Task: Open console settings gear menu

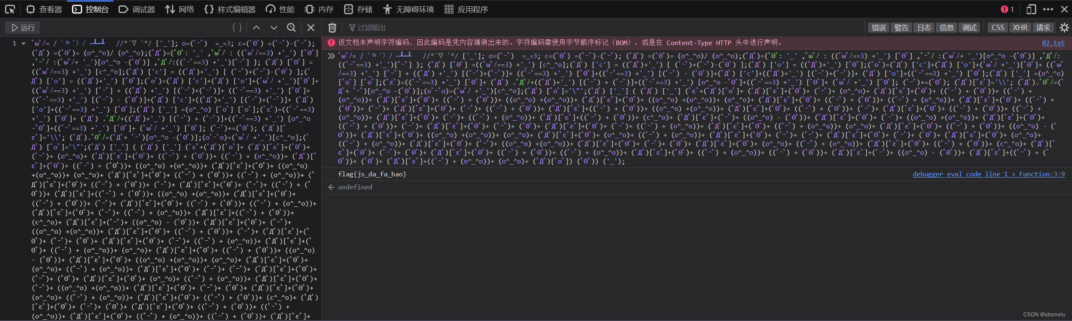Action: tap(1064, 28)
